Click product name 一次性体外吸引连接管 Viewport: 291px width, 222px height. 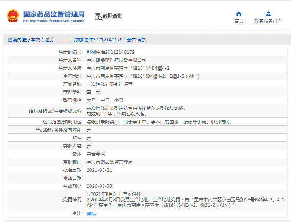(109, 84)
